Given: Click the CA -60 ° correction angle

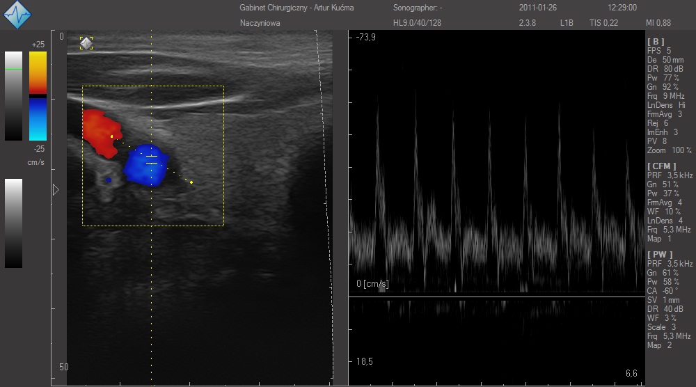Looking at the screenshot, I should click(663, 291).
